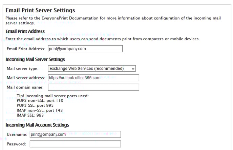Viewport: 233px width, 150px height.
Task: Click the 'Incoming Mail Account Settings' heading
Action: [37, 125]
